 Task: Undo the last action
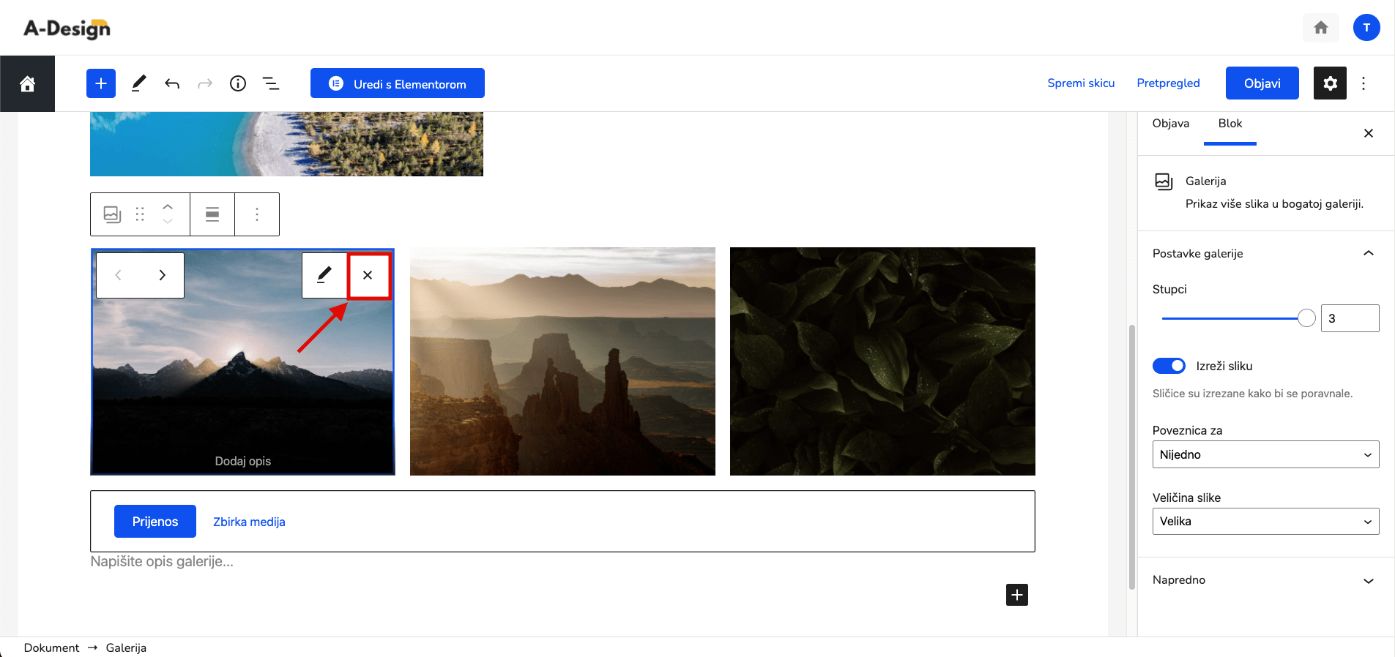[172, 83]
